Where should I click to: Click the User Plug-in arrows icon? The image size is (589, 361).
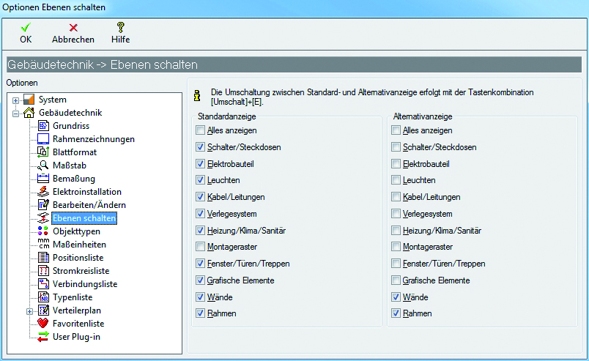(x=42, y=336)
